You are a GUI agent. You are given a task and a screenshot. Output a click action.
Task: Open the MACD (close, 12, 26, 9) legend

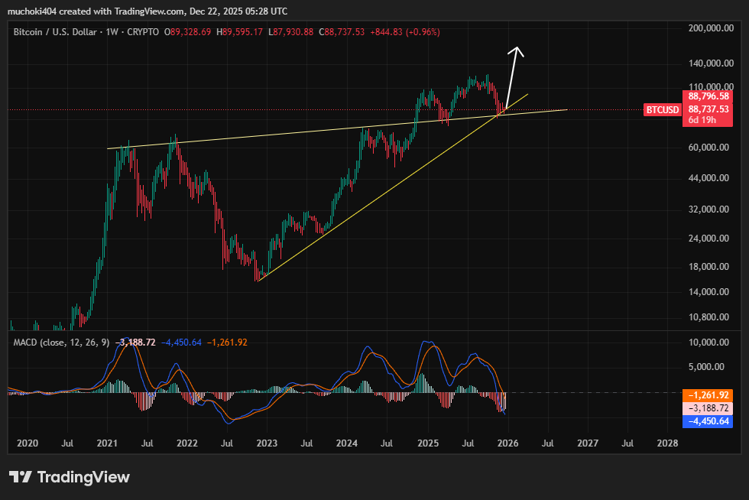(61, 342)
